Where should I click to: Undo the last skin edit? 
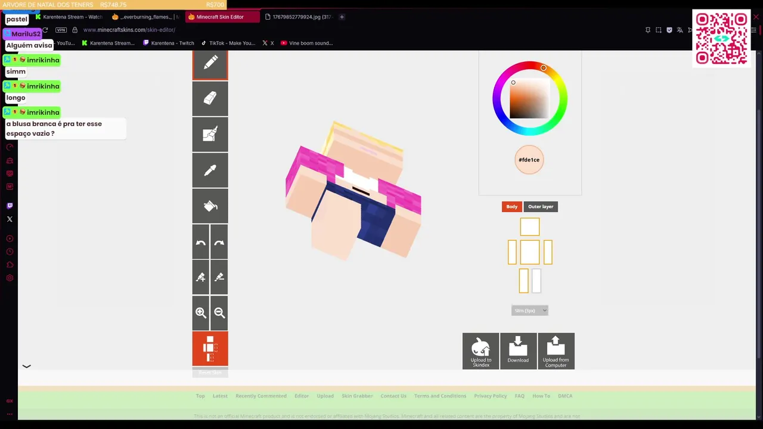coord(201,242)
